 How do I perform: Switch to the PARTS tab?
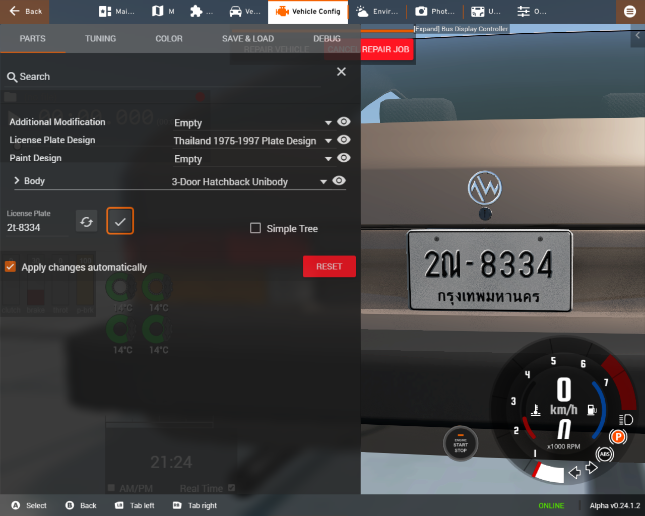coord(32,39)
